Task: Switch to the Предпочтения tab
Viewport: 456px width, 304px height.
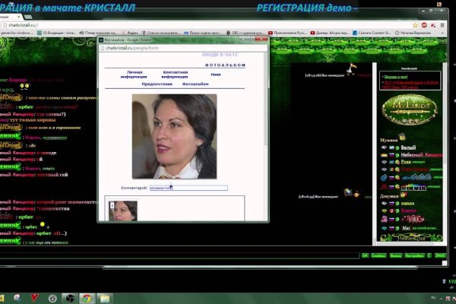Action: pos(157,84)
